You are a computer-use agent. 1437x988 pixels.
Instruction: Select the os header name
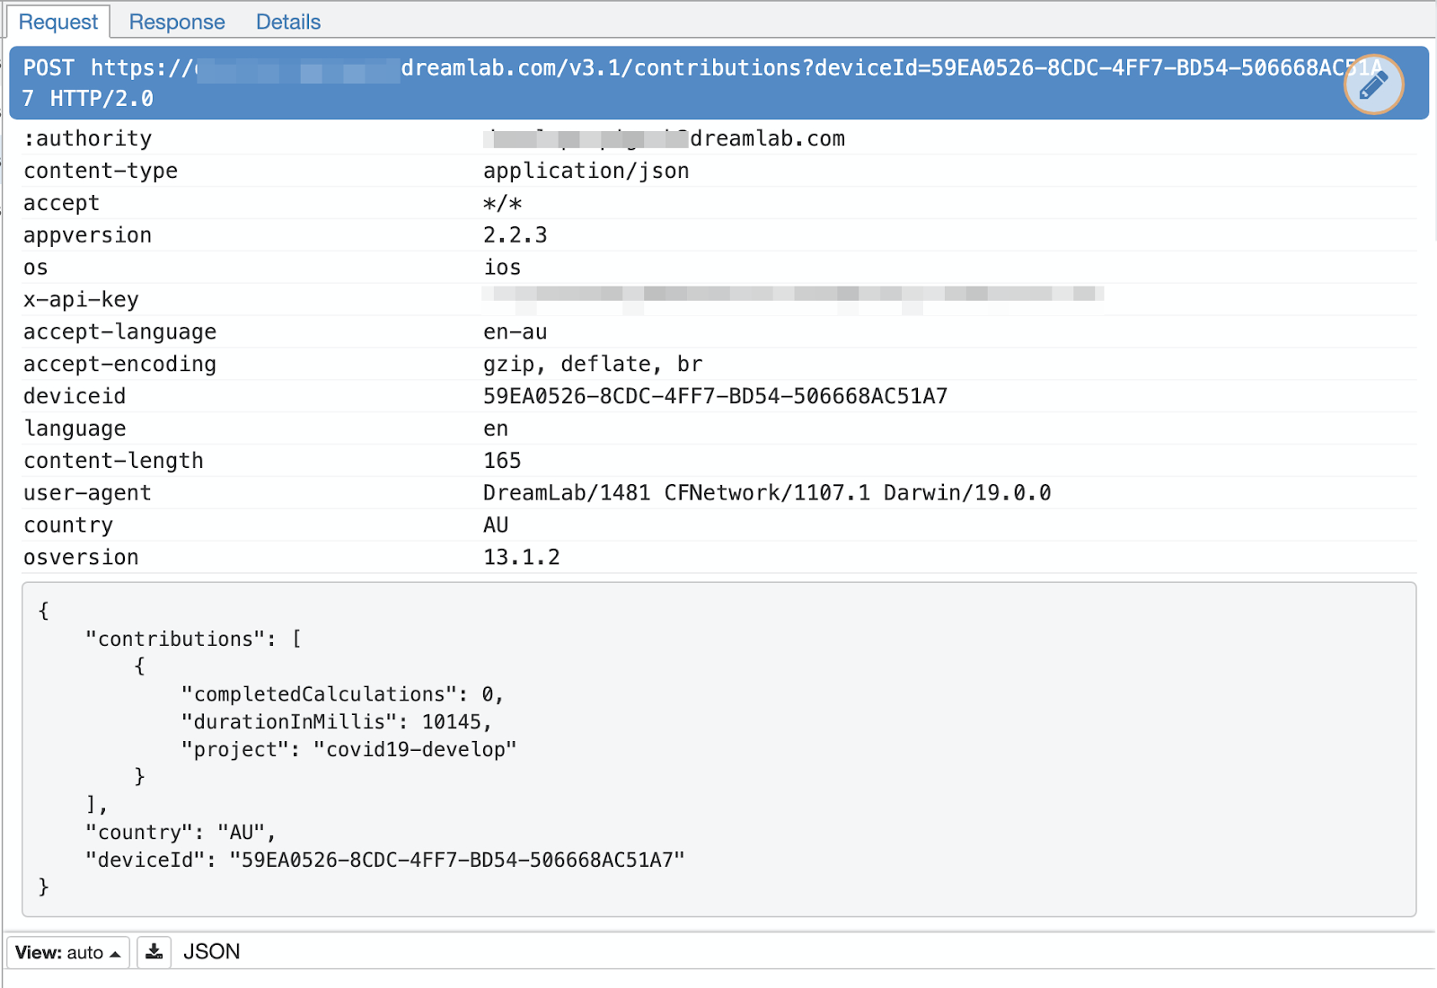36,268
